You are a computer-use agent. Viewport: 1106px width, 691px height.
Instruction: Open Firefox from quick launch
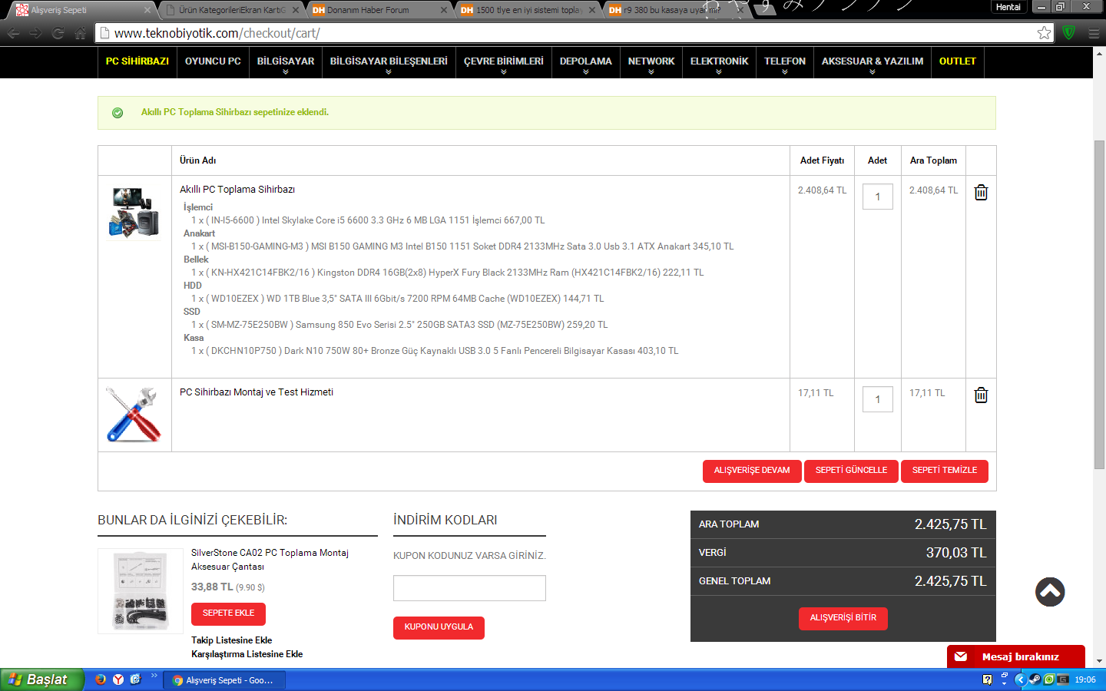tap(101, 679)
